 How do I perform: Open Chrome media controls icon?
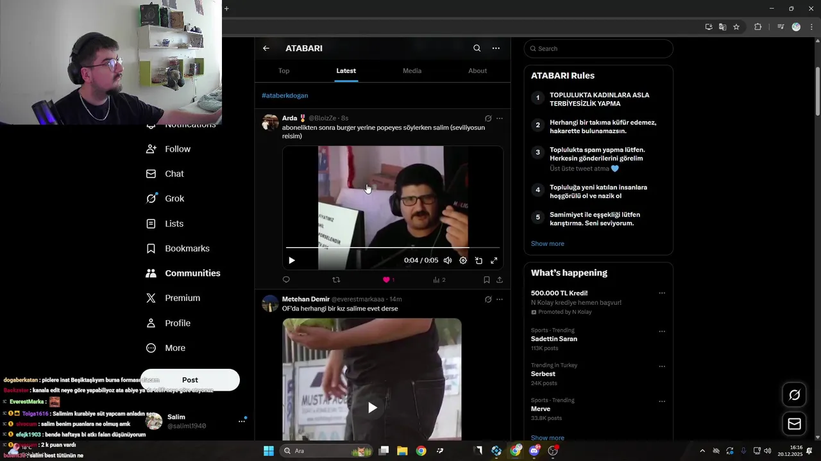[x=781, y=27]
